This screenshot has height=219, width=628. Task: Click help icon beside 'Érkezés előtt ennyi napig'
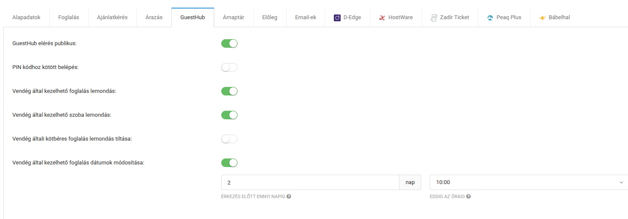click(x=289, y=196)
